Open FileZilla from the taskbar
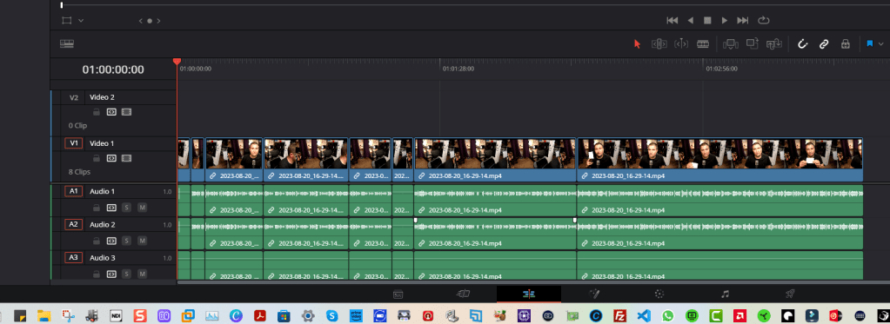 619,315
